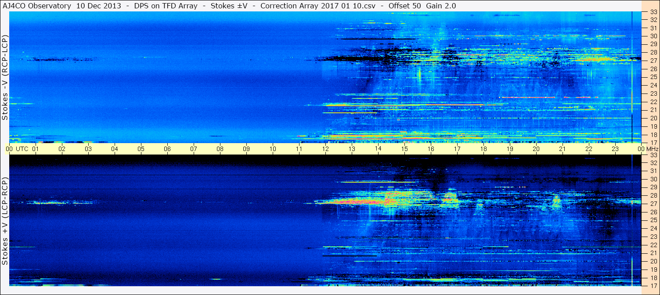Screen dimensions: 660x295
Task: Click the 28 MHz label of the Stokes -V panel
Action: [x=653, y=53]
